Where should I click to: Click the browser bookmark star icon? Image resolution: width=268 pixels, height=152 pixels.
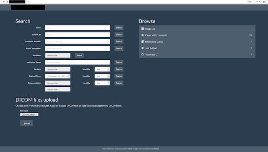[264, 2]
